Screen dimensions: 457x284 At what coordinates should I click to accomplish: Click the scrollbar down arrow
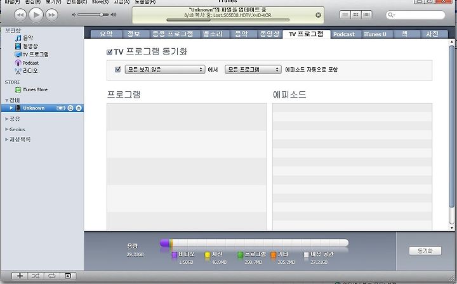click(452, 228)
